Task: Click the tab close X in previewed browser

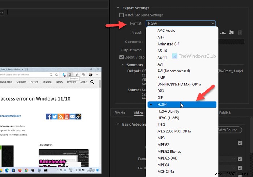Action: (x=23, y=69)
